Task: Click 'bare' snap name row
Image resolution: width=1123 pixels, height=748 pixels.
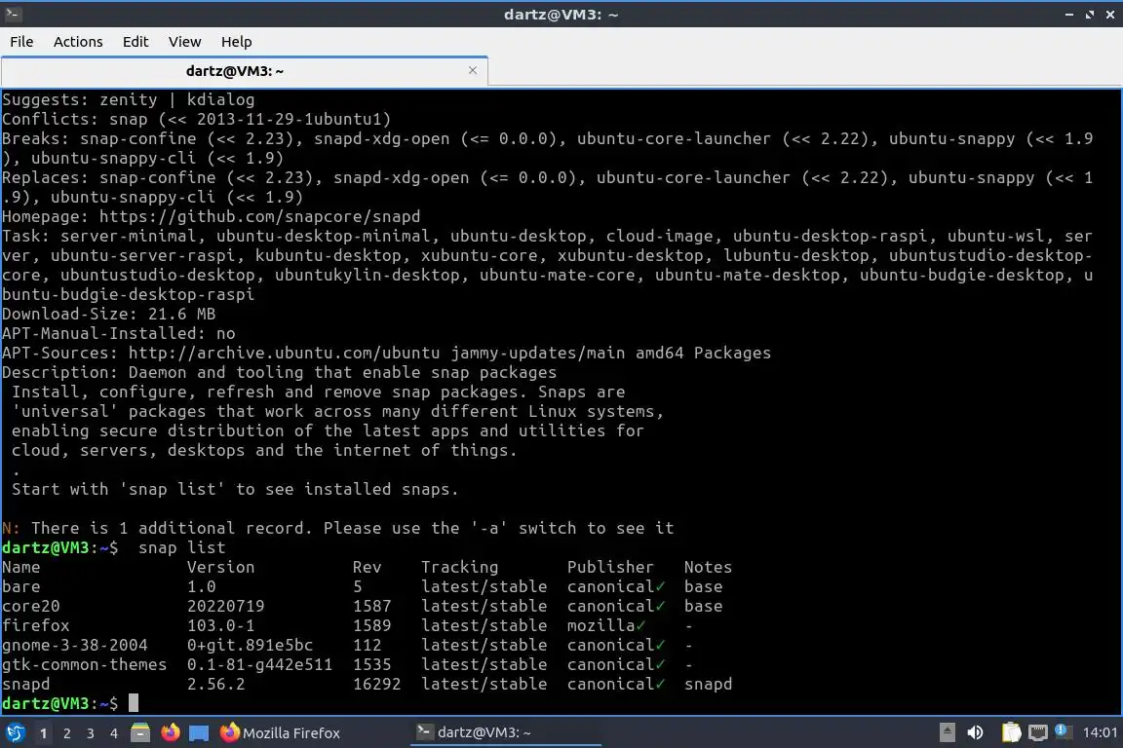Action: (21, 587)
